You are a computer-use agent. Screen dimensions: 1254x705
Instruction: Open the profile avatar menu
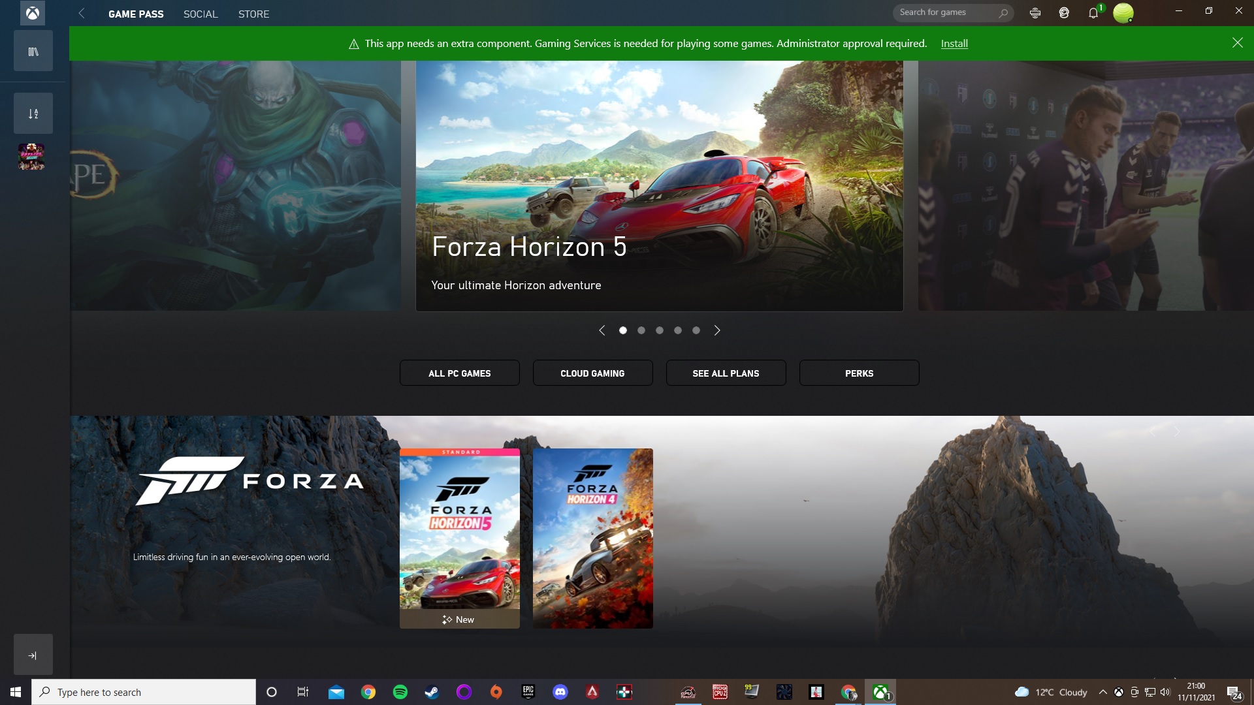point(1123,12)
